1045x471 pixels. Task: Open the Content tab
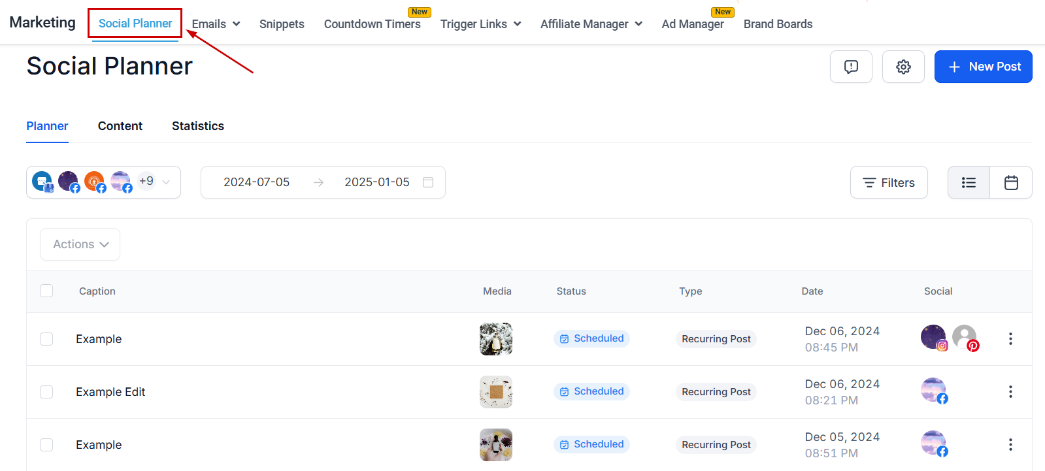click(x=120, y=126)
